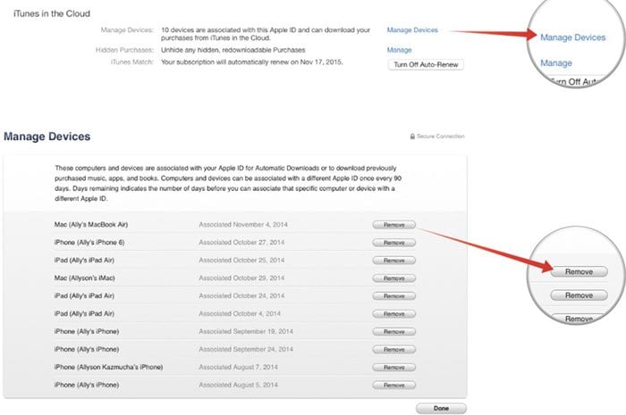This screenshot has height=415, width=626.
Task: Click Manage link for Hidden Purchases
Action: point(399,50)
